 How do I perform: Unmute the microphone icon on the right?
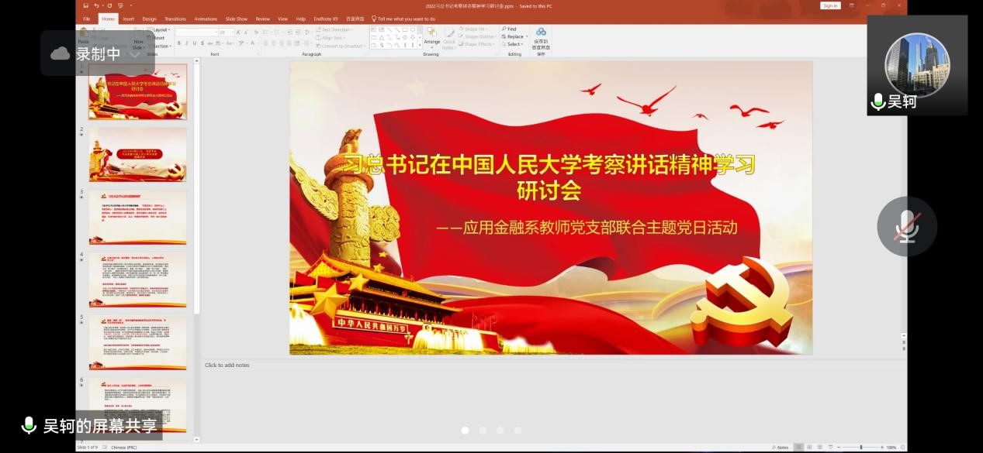906,226
